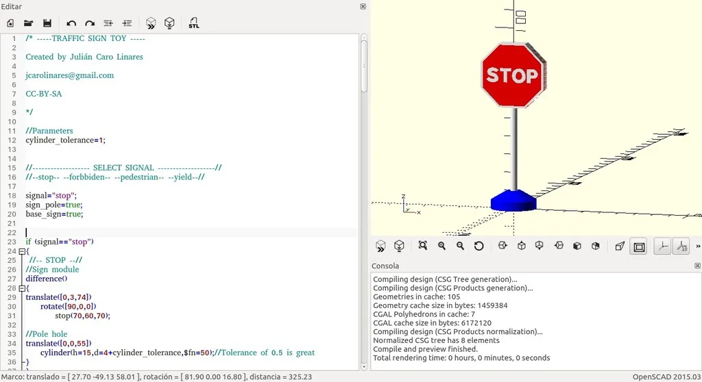The width and height of the screenshot is (702, 382).
Task: Open a file using the folder icon
Action: [x=29, y=23]
